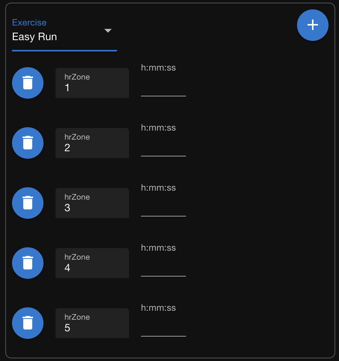The height and width of the screenshot is (361, 339).
Task: Remove hrZone 2 using its trash icon
Action: [x=28, y=143]
